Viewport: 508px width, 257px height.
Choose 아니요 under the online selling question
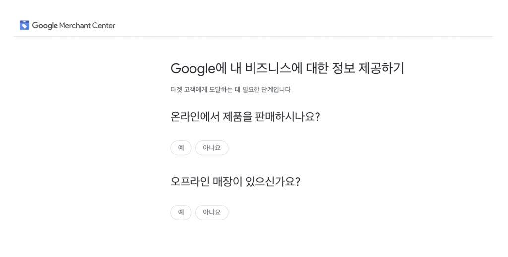coord(212,148)
